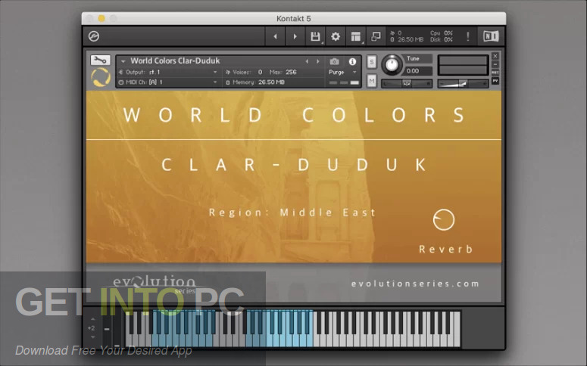Open Options gear settings
Viewport: 587px width, 366px height.
(336, 36)
